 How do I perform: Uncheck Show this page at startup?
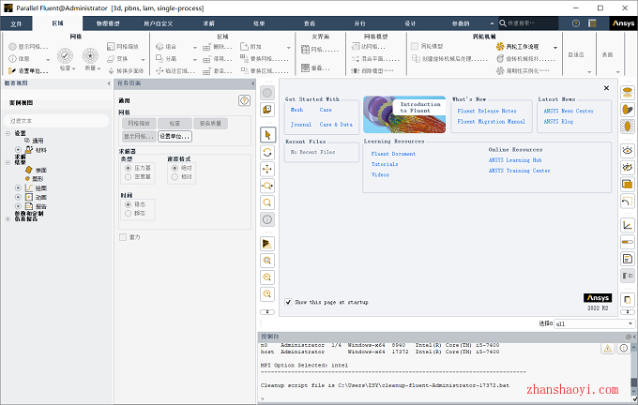tap(288, 302)
